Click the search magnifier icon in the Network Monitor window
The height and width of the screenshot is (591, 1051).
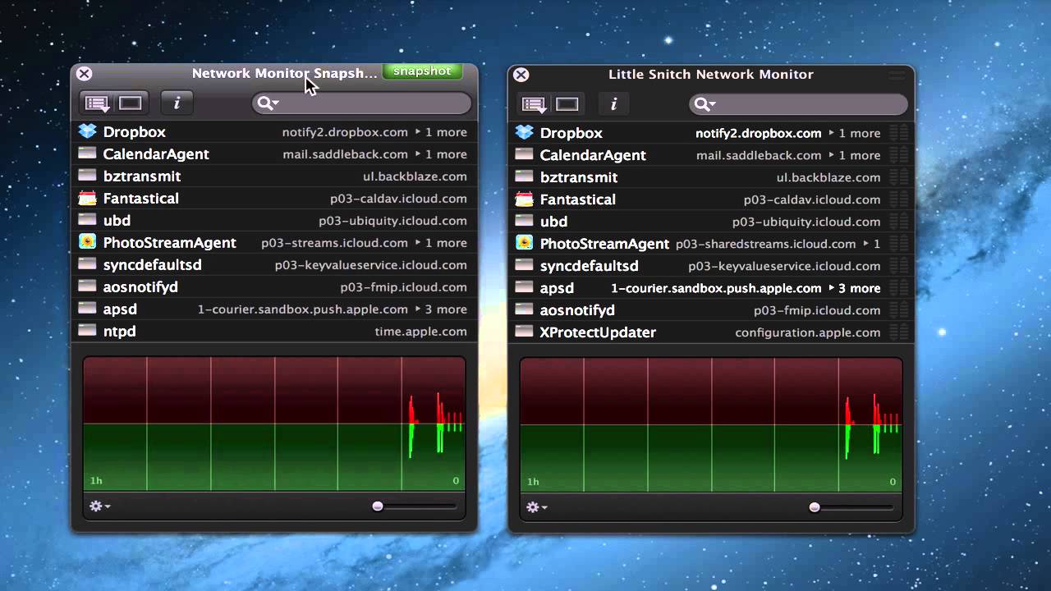704,104
